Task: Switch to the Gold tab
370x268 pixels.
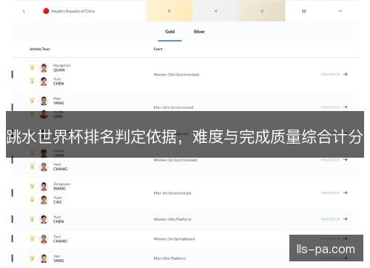Action: 170,32
